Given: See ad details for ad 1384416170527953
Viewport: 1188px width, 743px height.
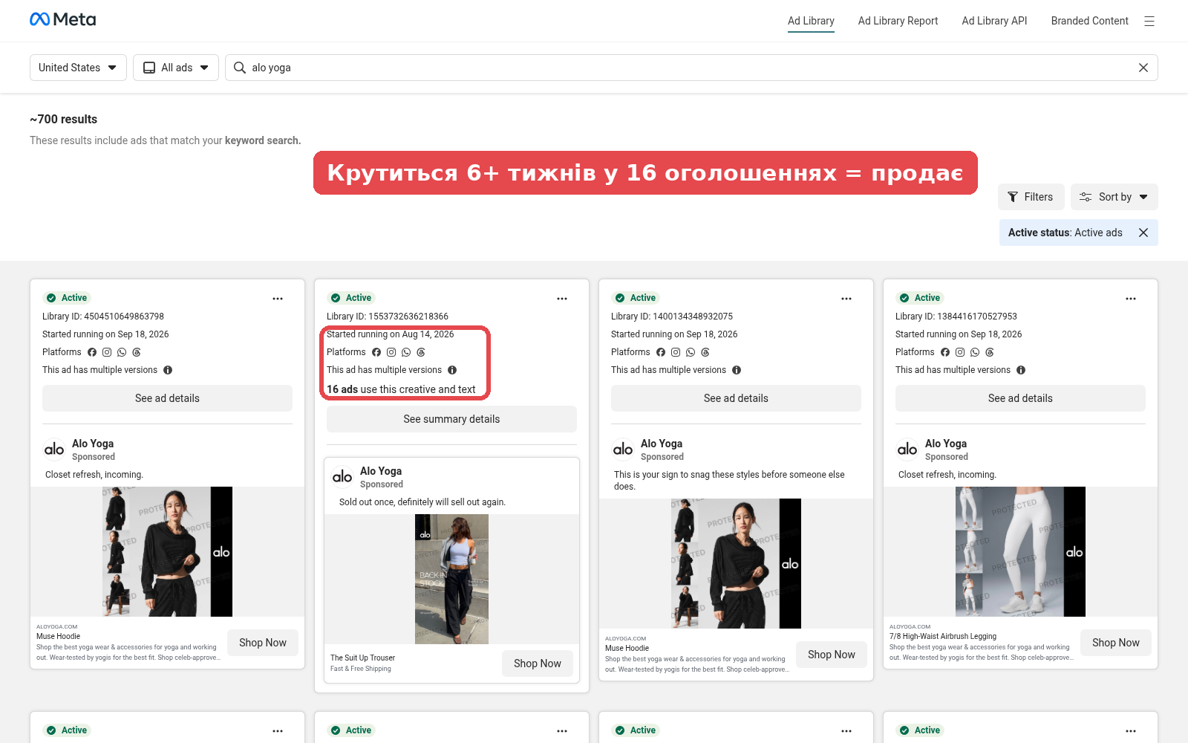Looking at the screenshot, I should coord(1020,398).
